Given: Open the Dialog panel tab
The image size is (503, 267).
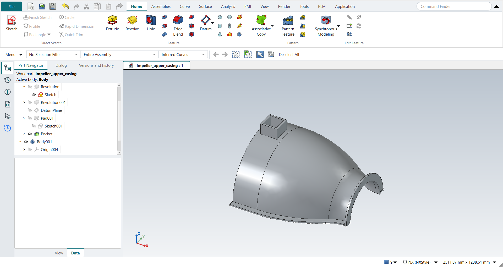Looking at the screenshot, I should coord(61,65).
